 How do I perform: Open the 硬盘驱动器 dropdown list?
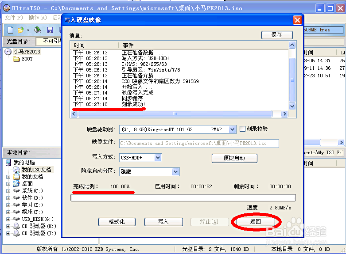click(x=232, y=129)
